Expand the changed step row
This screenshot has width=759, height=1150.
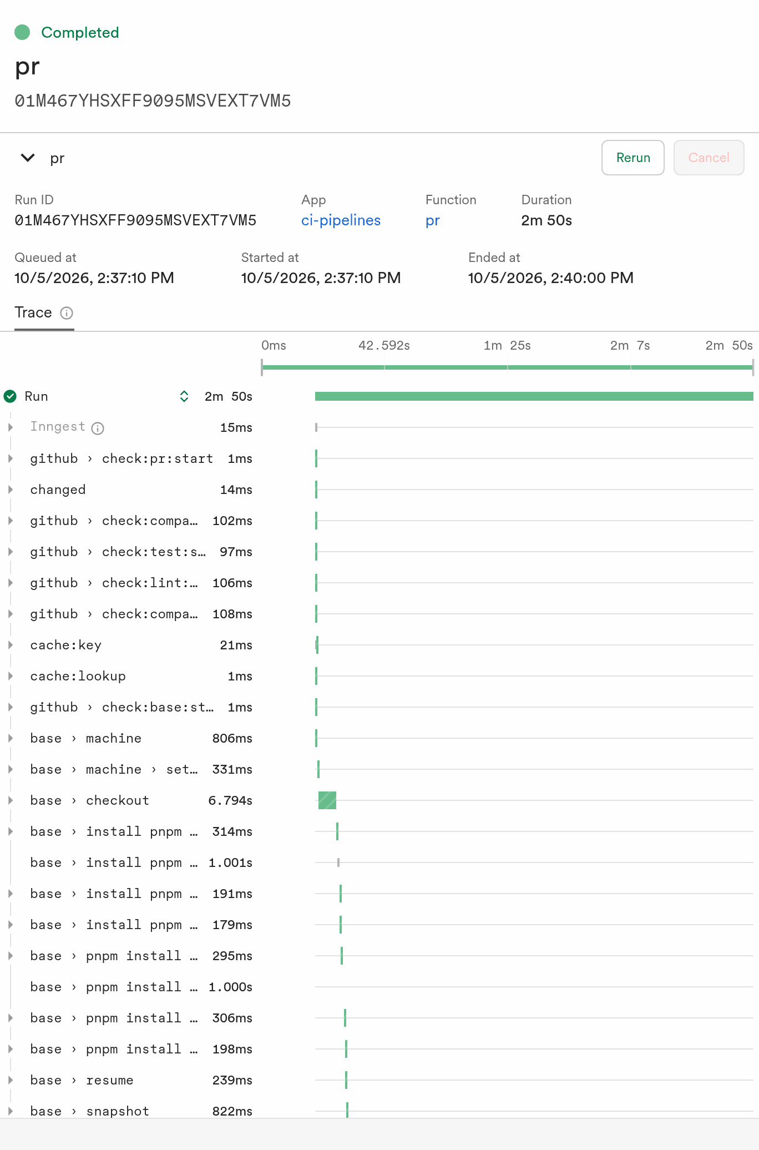tap(11, 490)
